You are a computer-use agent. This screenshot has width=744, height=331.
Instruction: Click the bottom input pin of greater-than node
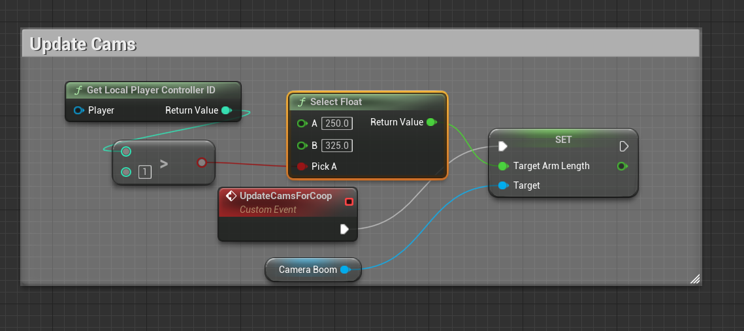125,172
